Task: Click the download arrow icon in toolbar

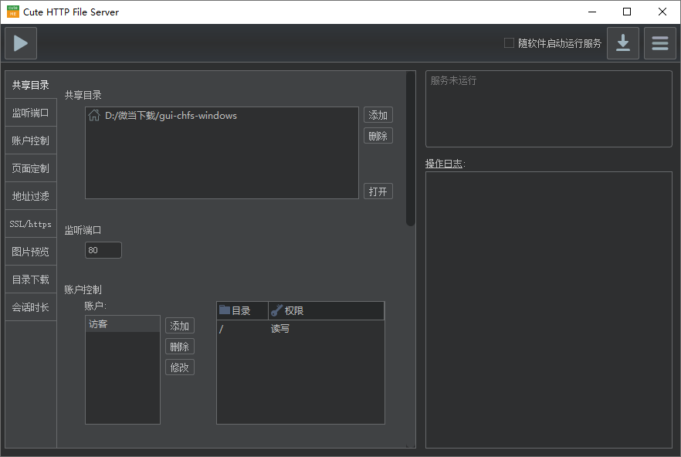Action: tap(622, 43)
